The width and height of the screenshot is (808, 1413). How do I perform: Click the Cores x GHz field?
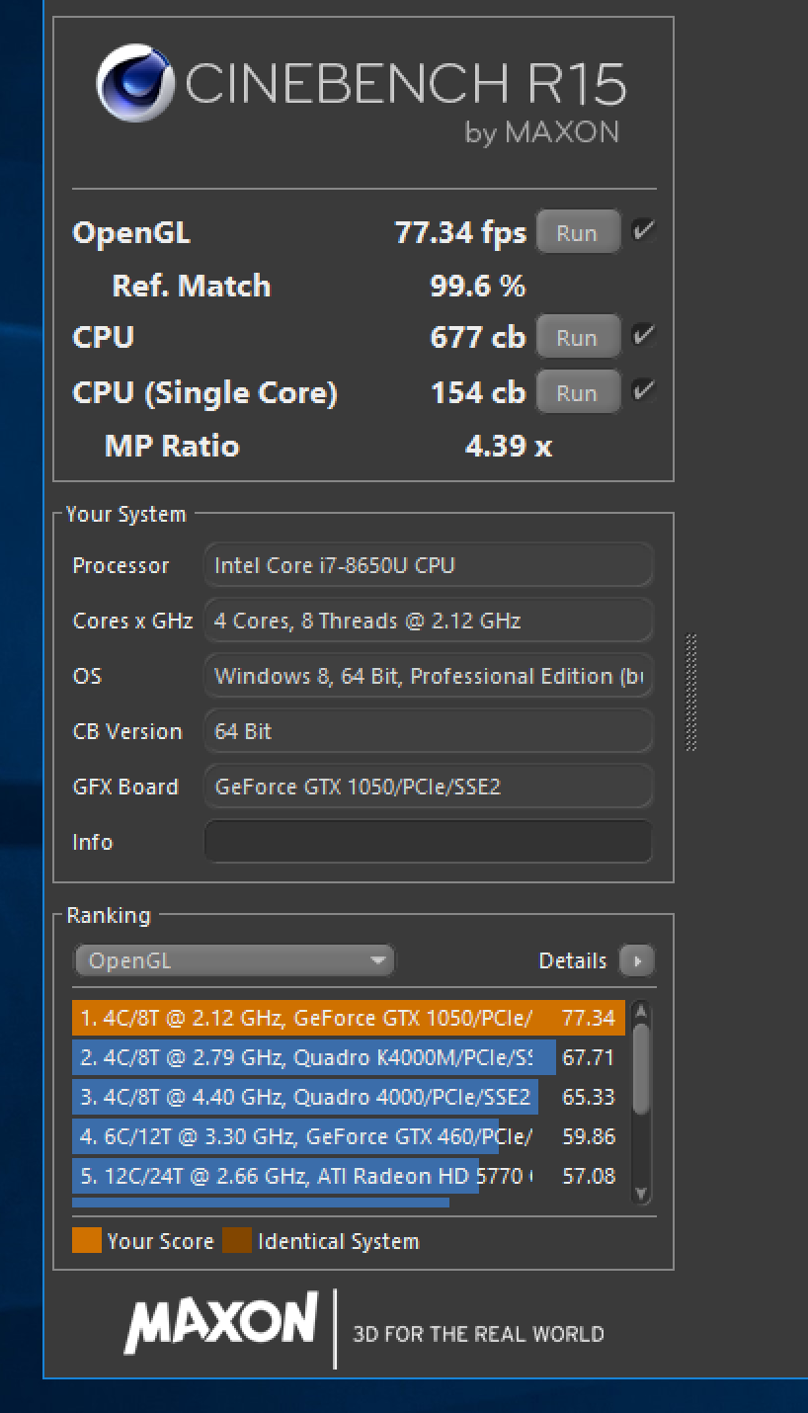[x=428, y=621]
